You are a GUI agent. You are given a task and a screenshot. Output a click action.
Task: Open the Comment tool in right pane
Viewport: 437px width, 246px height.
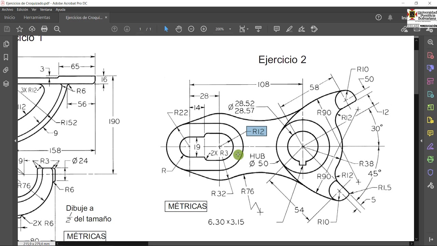(430, 133)
